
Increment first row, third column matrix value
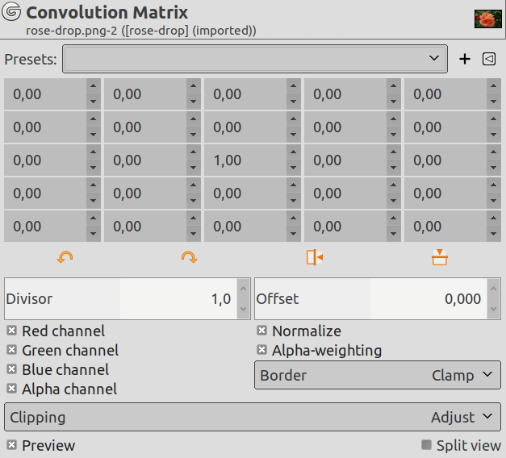click(x=293, y=85)
